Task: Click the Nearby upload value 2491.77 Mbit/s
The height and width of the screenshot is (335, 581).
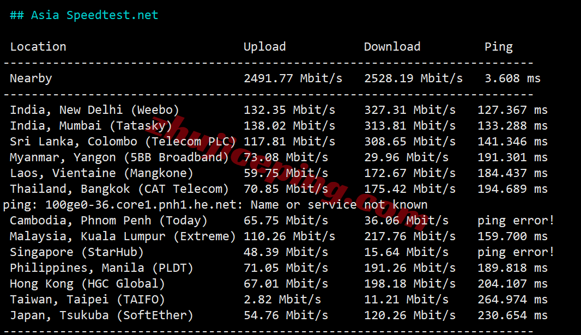Action: coord(293,78)
